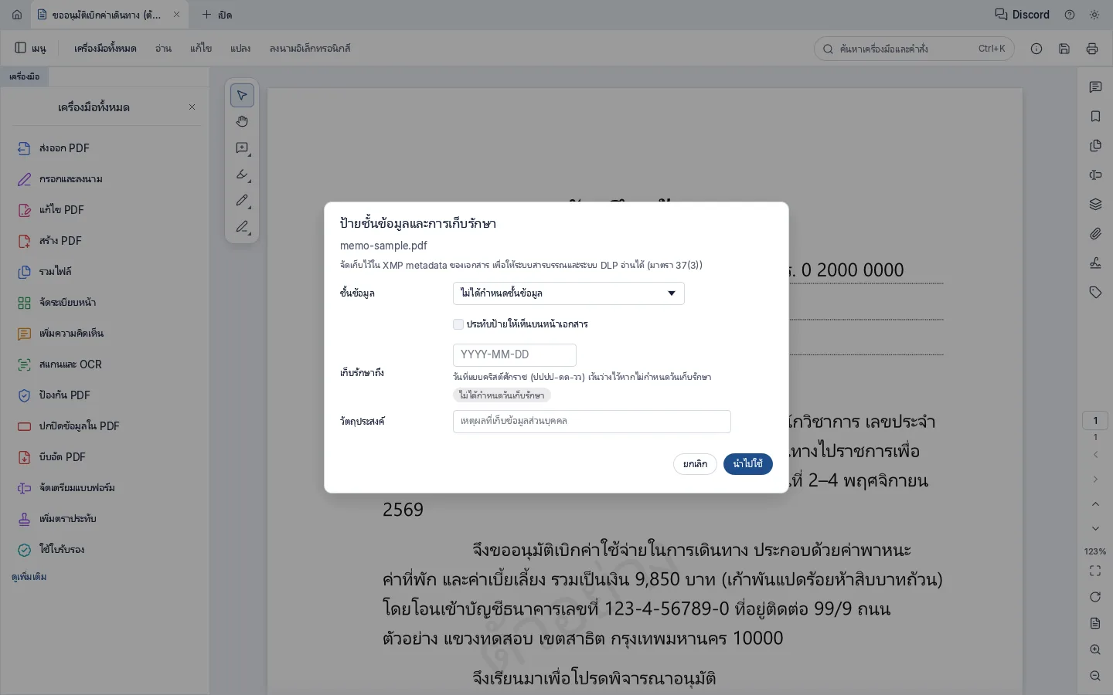Switch to the แปลง tab

240,48
